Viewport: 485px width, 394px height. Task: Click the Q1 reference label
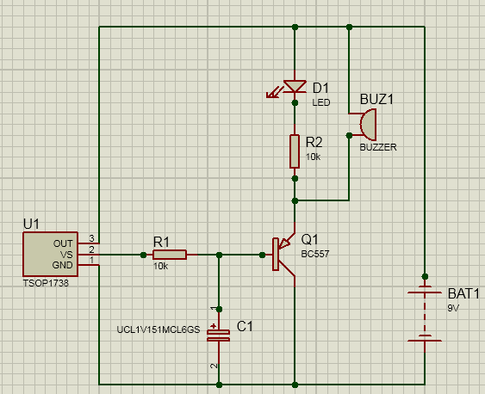click(309, 239)
